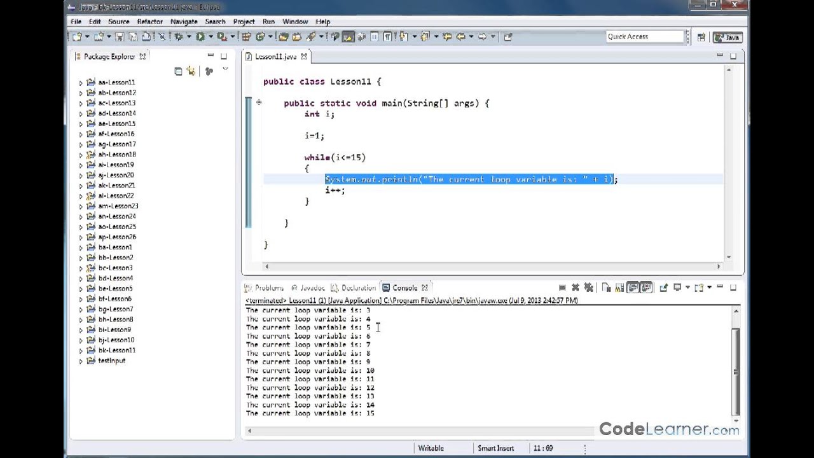
Task: Click the Back navigation arrow icon
Action: tap(460, 37)
